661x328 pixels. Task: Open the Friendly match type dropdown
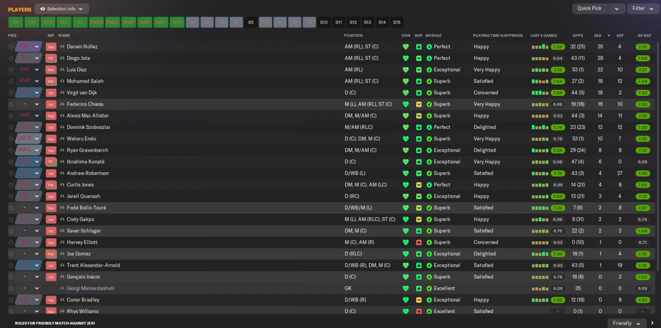tap(626, 323)
